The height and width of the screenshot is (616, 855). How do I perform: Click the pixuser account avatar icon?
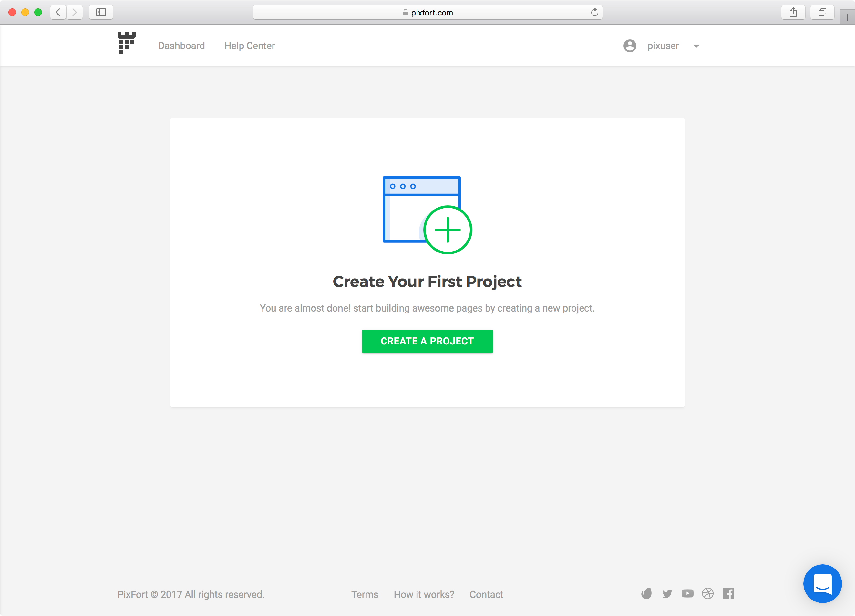630,46
